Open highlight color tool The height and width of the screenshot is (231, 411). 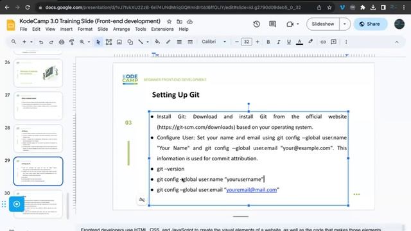point(311,42)
